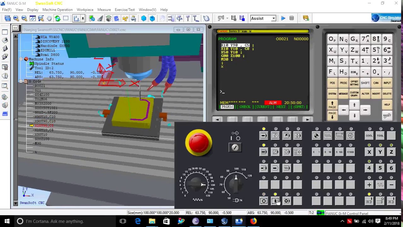Screen dimensions: 403x227
Task: Click the softkey right arrow below CNC screen
Action: (308, 119)
